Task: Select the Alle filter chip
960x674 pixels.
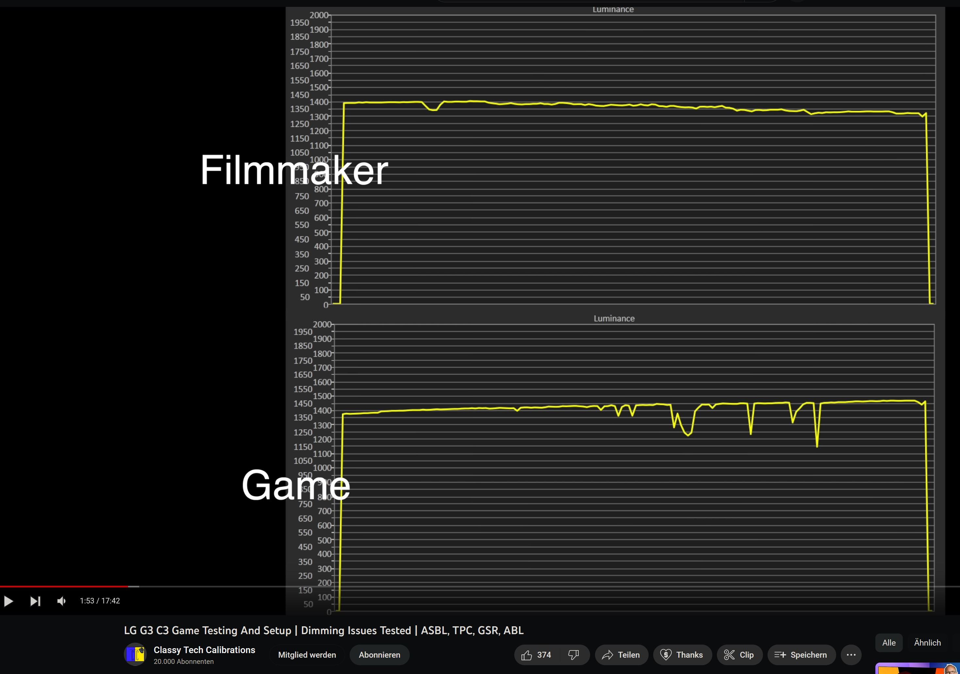Action: point(889,643)
